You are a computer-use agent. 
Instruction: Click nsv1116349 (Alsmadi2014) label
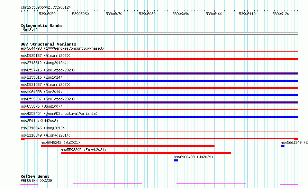pos(46,135)
